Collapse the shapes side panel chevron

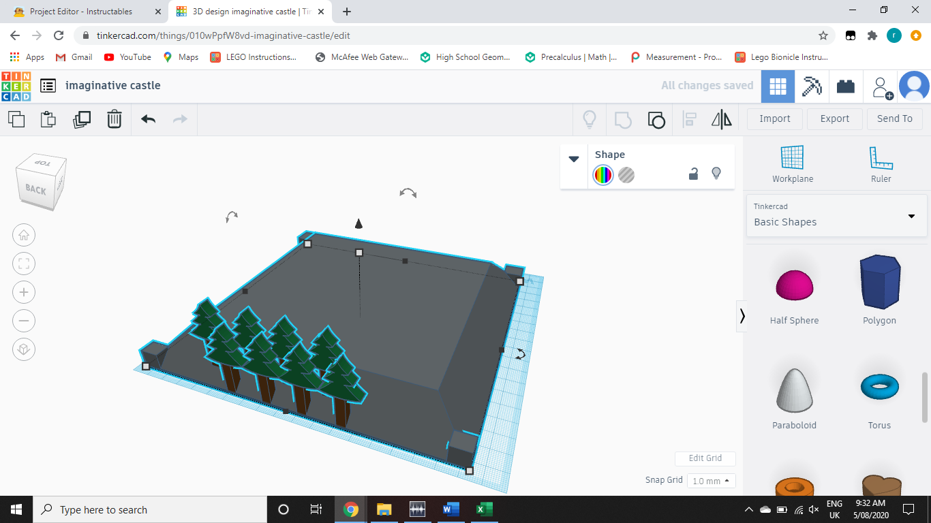pyautogui.click(x=742, y=316)
